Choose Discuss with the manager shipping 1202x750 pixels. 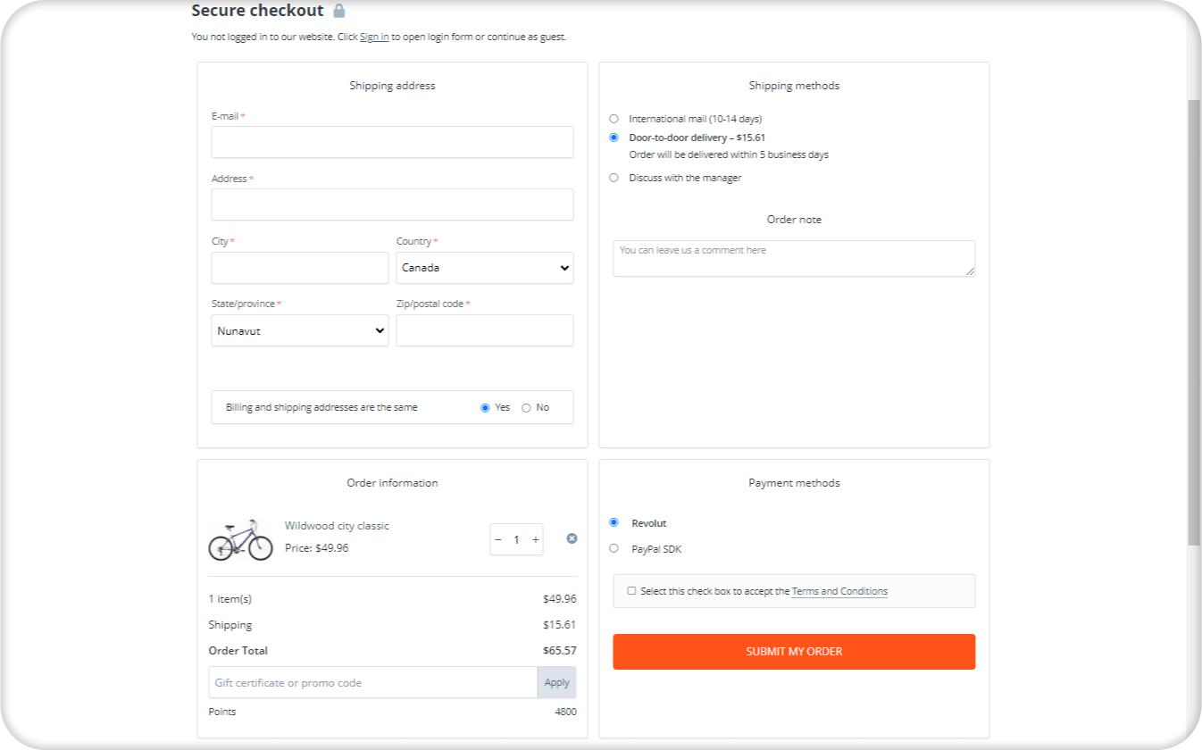614,178
